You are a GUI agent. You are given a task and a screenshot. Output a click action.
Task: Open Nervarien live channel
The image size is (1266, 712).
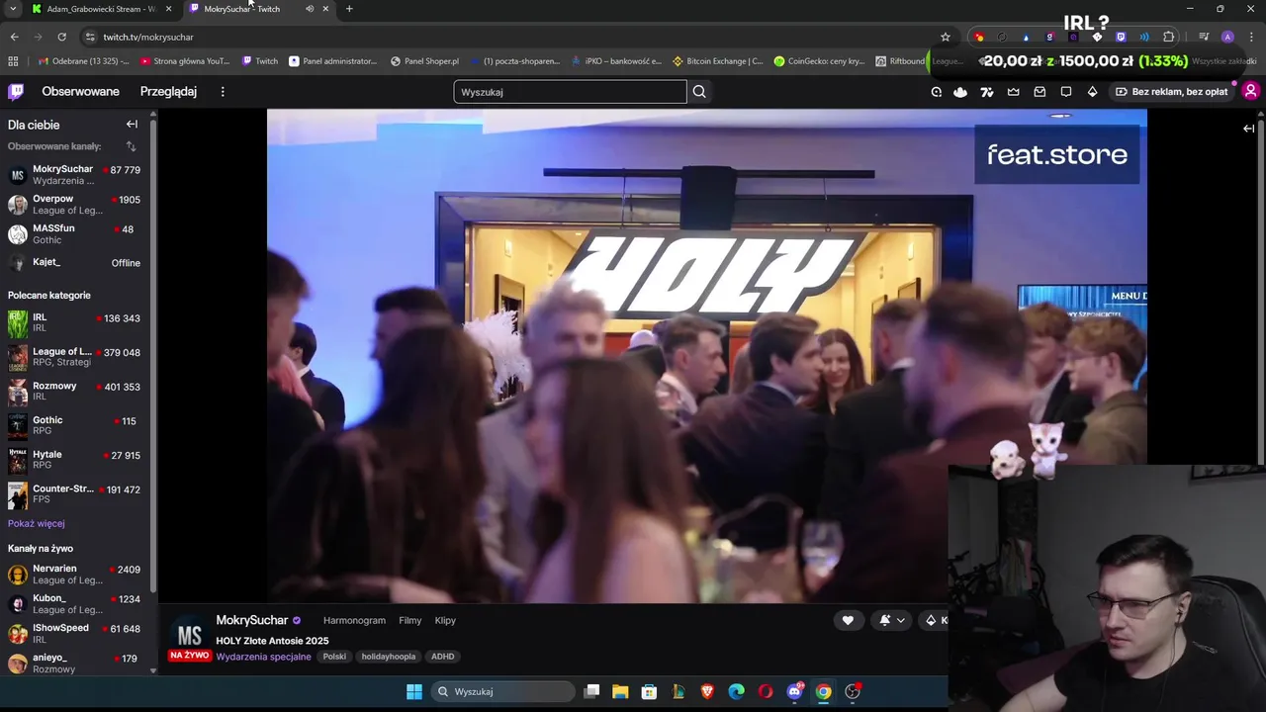(x=74, y=575)
